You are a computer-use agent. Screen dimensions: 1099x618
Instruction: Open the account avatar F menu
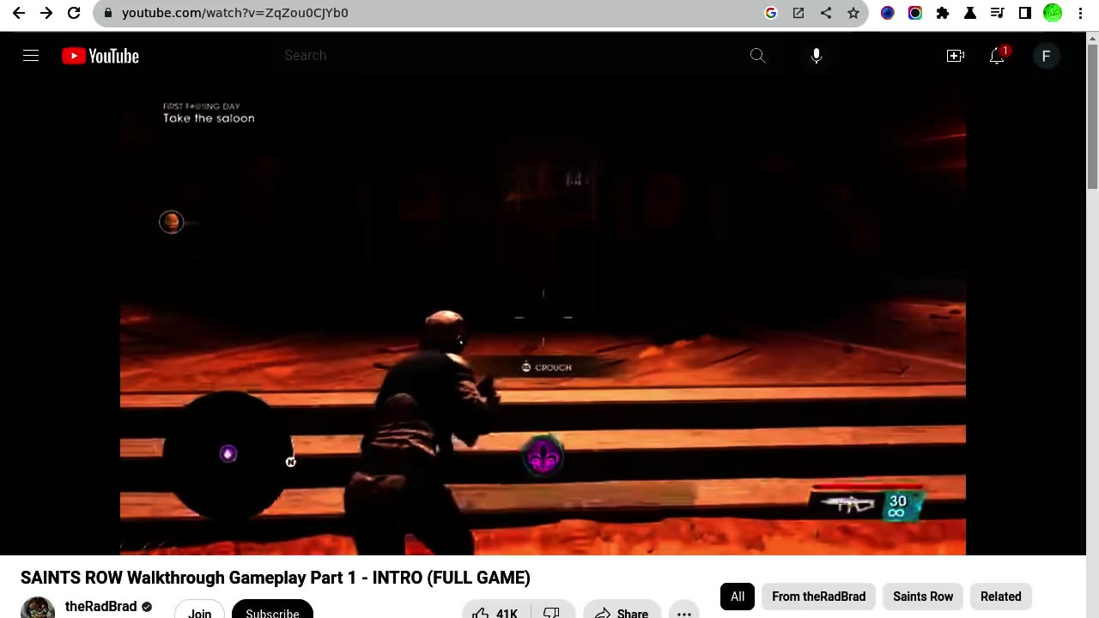1046,56
